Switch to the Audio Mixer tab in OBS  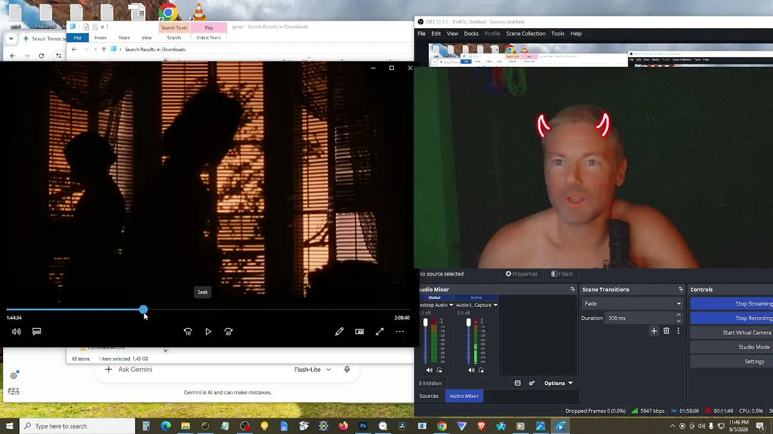pos(464,396)
